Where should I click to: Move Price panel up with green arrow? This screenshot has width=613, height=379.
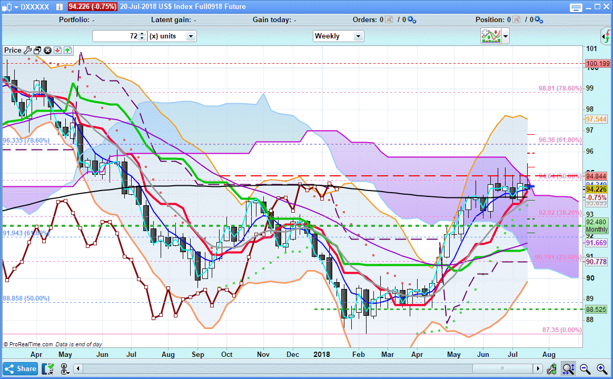pyautogui.click(x=67, y=50)
